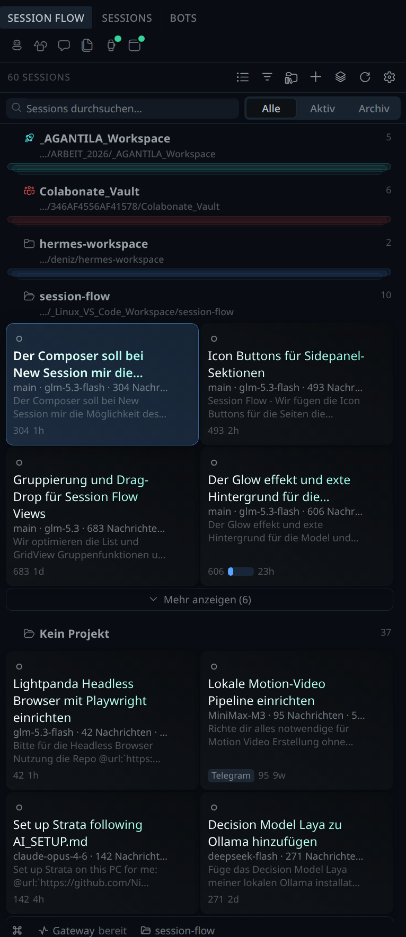Click Gateway bereit status text
The height and width of the screenshot is (937, 406).
point(90,931)
